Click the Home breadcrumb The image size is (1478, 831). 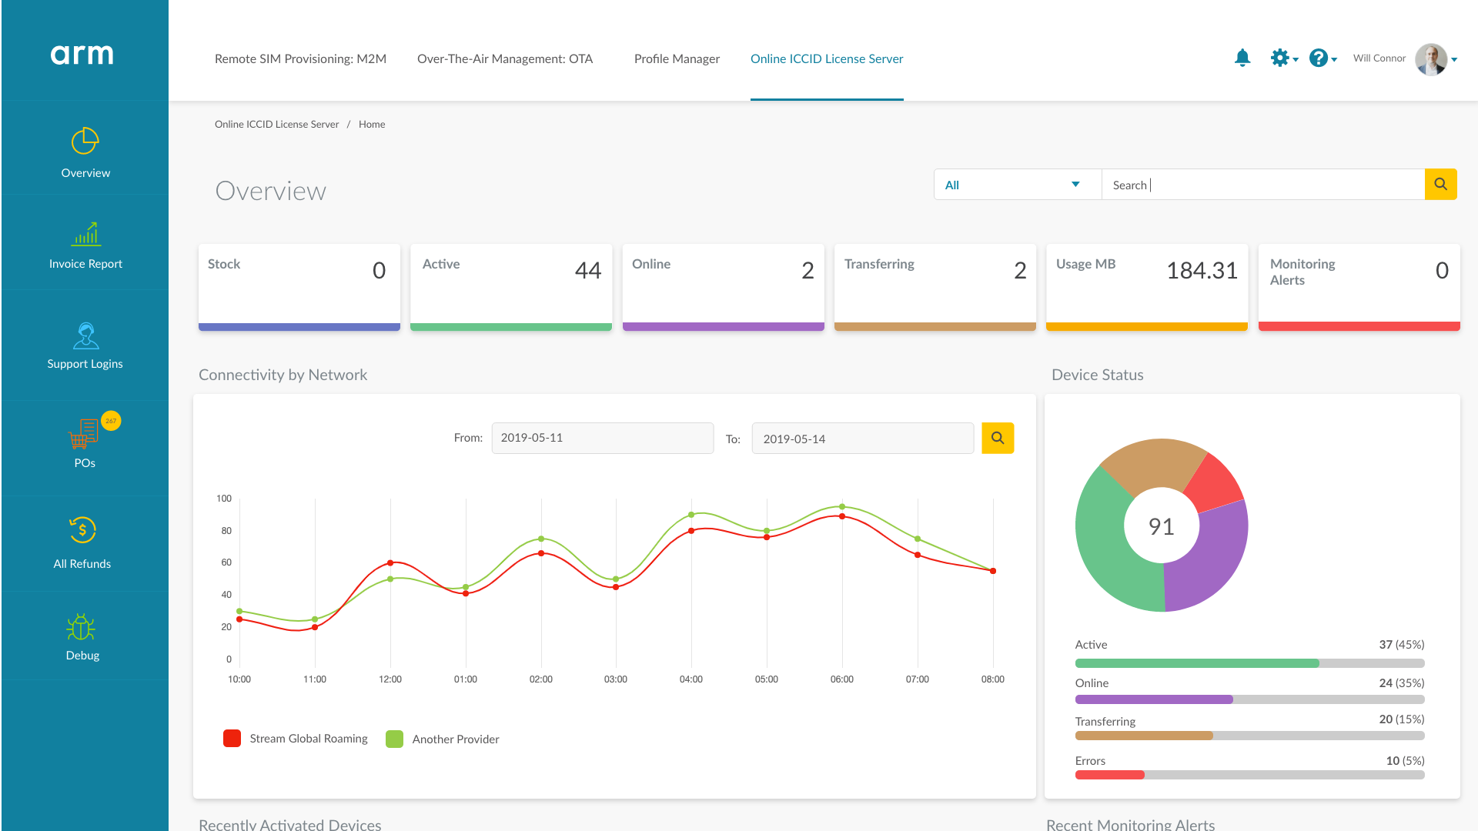(372, 124)
